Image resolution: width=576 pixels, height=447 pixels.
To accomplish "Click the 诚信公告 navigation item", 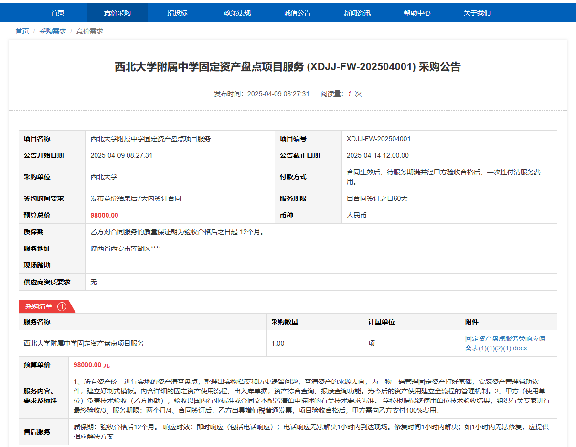I will [x=297, y=13].
